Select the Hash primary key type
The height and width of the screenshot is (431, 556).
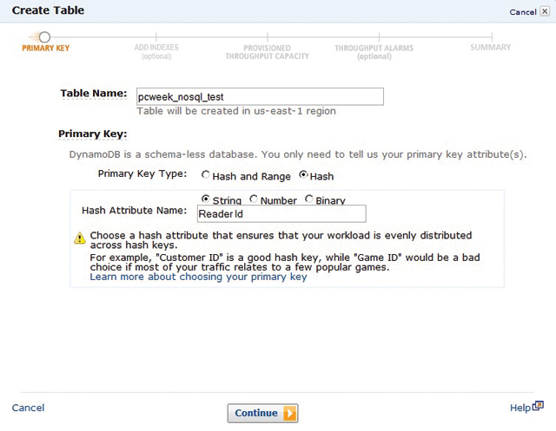click(303, 174)
